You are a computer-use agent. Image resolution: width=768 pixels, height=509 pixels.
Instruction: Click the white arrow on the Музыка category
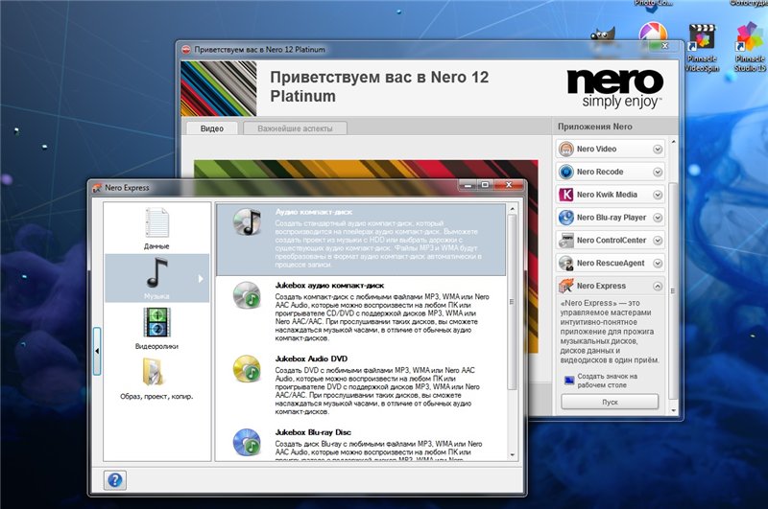(x=201, y=279)
